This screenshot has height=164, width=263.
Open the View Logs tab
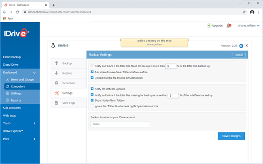[69, 103]
